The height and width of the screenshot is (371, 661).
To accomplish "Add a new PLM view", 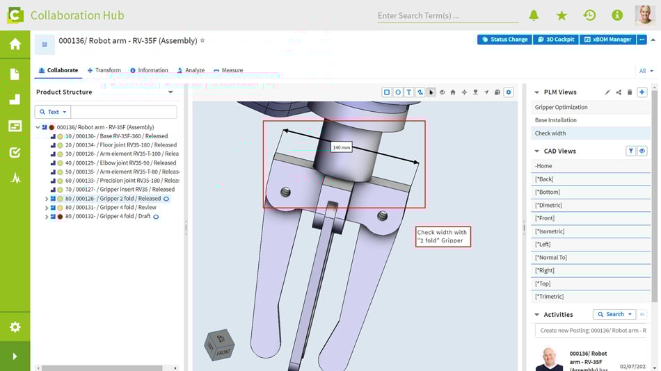I will click(x=642, y=92).
